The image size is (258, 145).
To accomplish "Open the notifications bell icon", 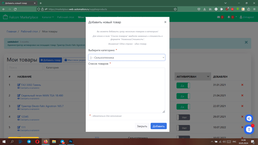I will 229,17.
